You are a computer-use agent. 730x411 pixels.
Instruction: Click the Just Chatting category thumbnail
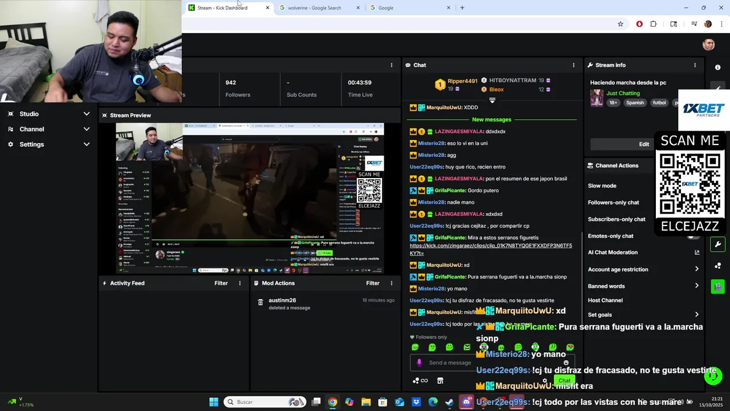point(597,98)
